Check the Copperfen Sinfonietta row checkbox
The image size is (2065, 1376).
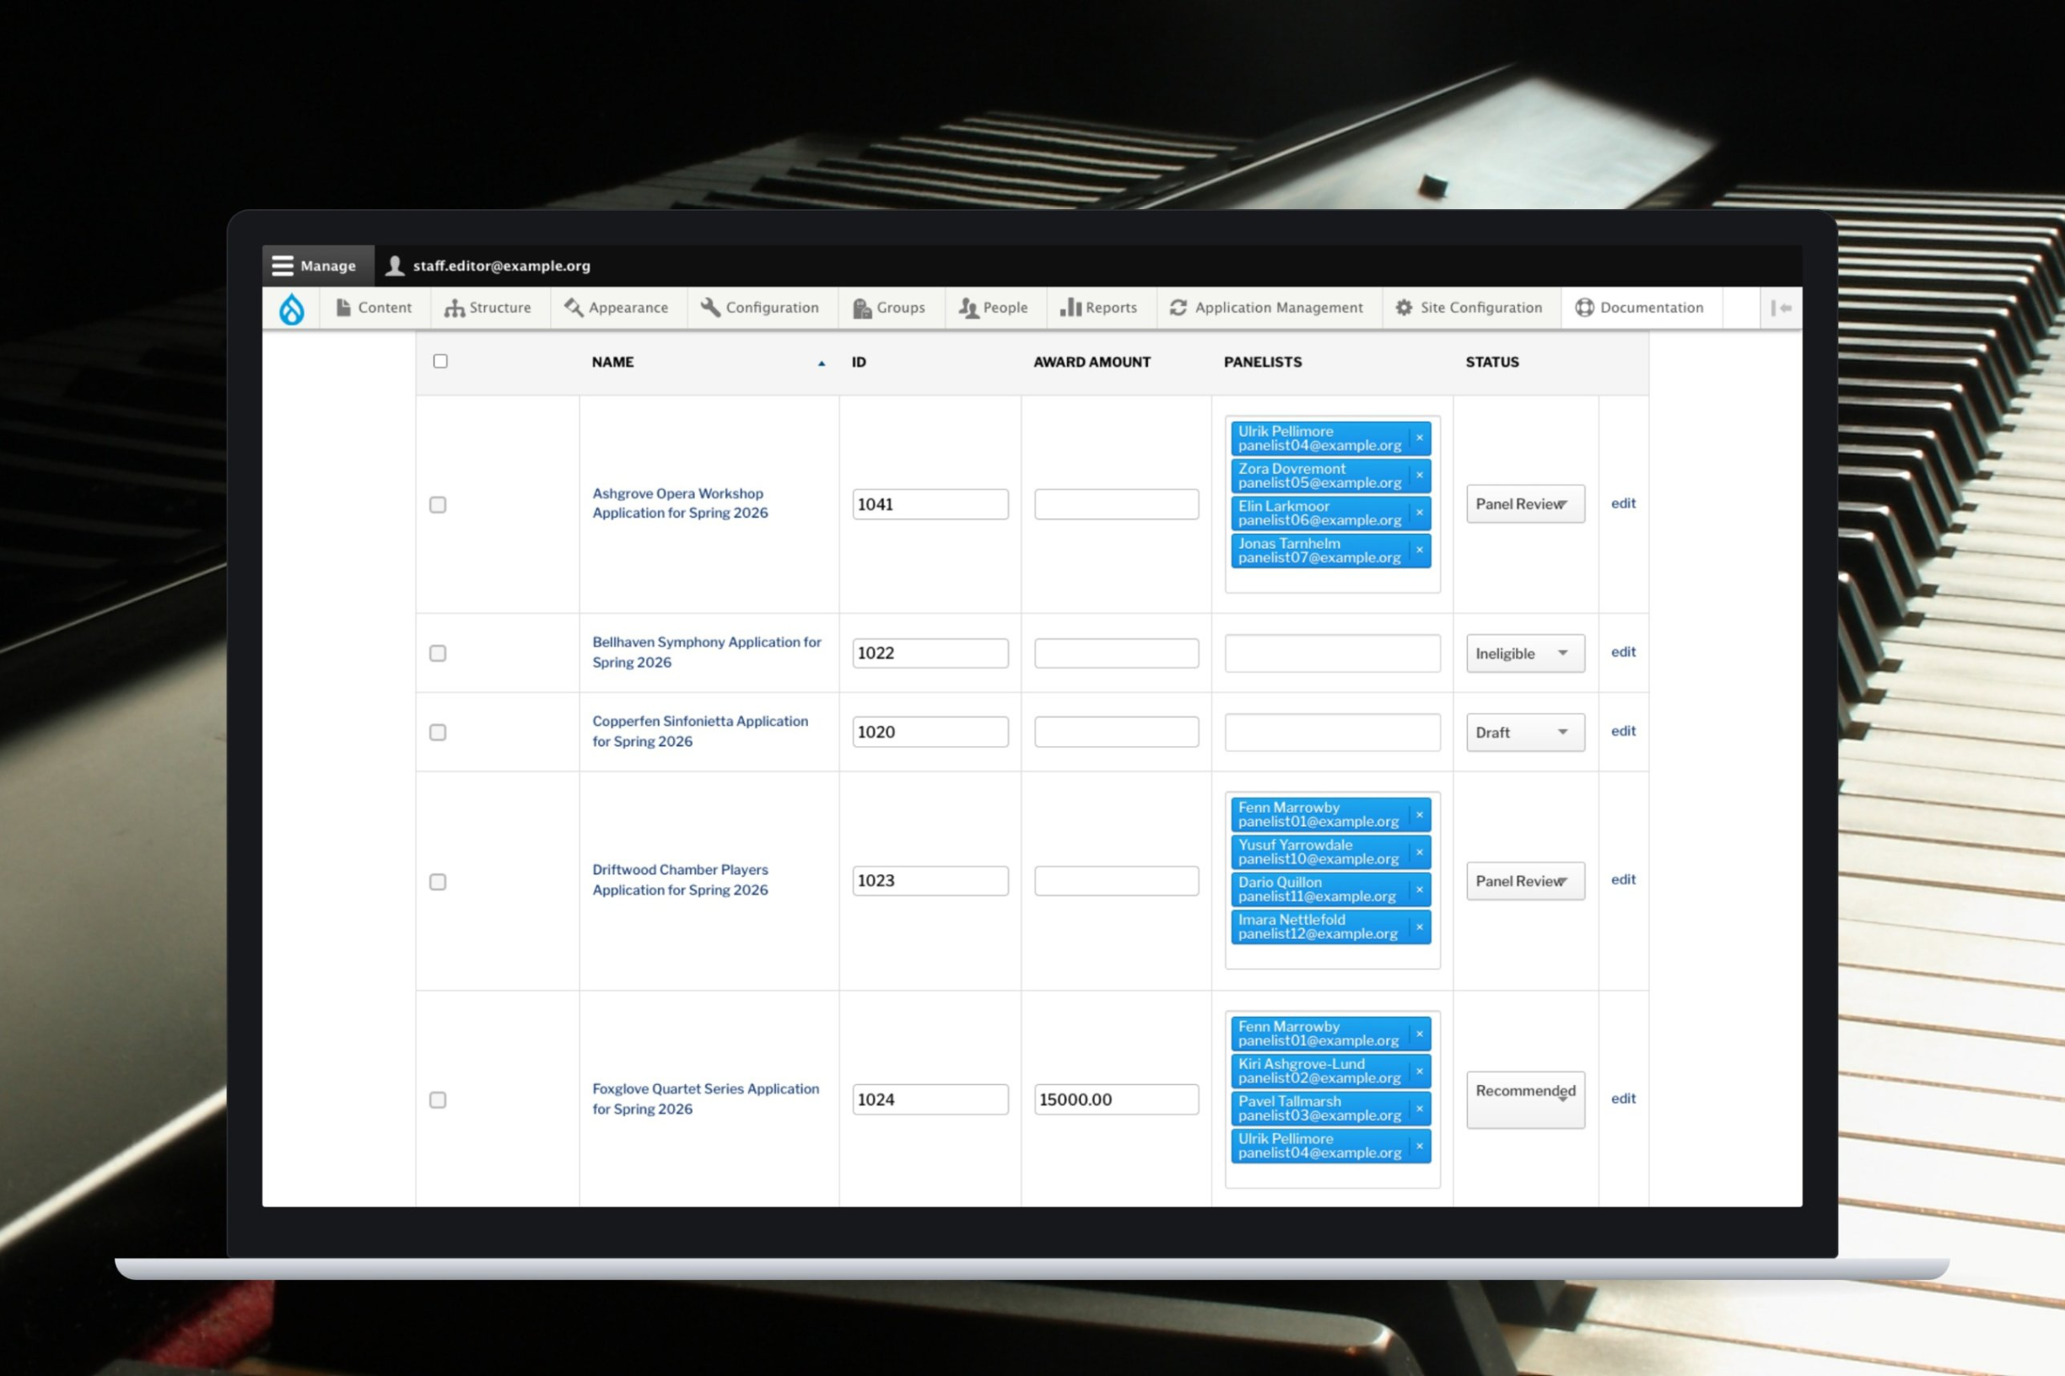(x=438, y=733)
